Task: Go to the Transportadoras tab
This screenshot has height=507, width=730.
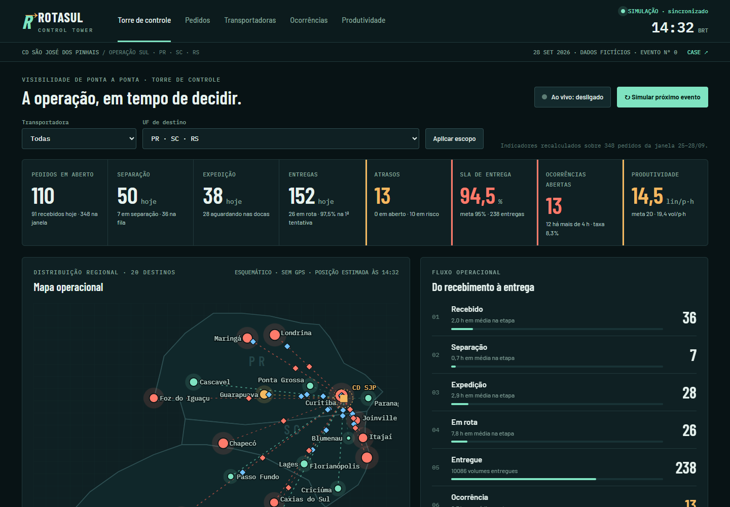Action: click(250, 20)
